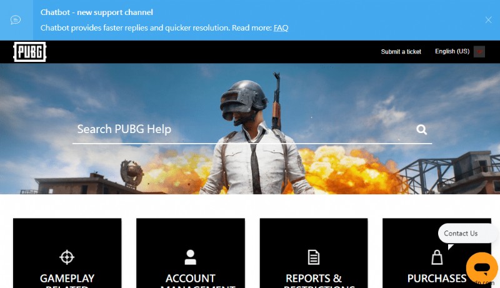500x288 pixels.
Task: Open the Submit a ticket link
Action: (x=401, y=52)
